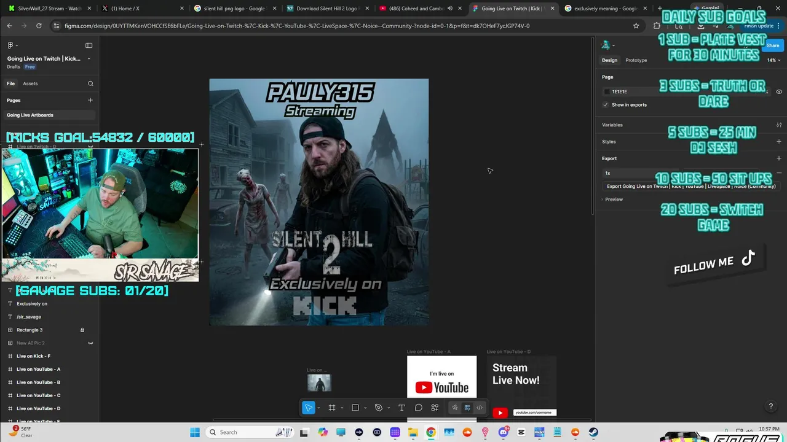Image resolution: width=787 pixels, height=442 pixels.
Task: Reload the page in Chrome
Action: (39, 26)
